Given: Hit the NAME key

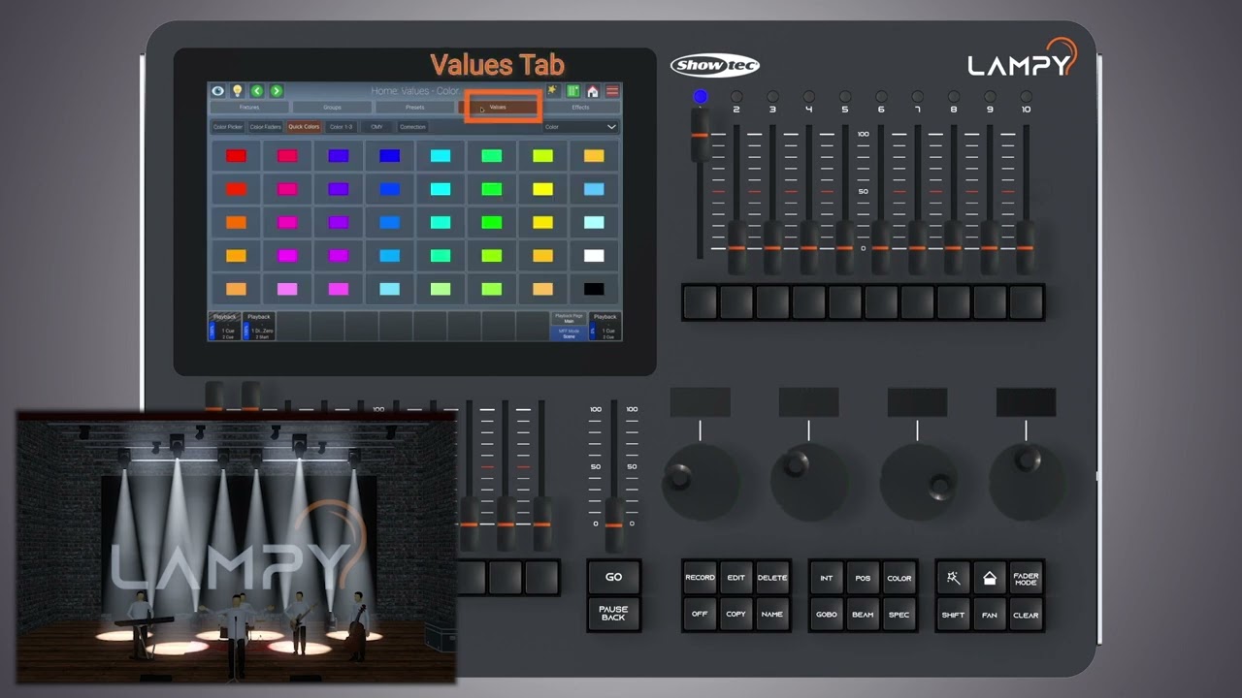Looking at the screenshot, I should coord(772,615).
